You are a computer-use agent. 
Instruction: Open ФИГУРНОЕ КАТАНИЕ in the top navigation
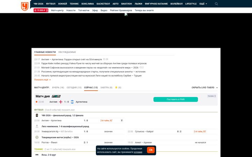pyautogui.click(x=156, y=4)
